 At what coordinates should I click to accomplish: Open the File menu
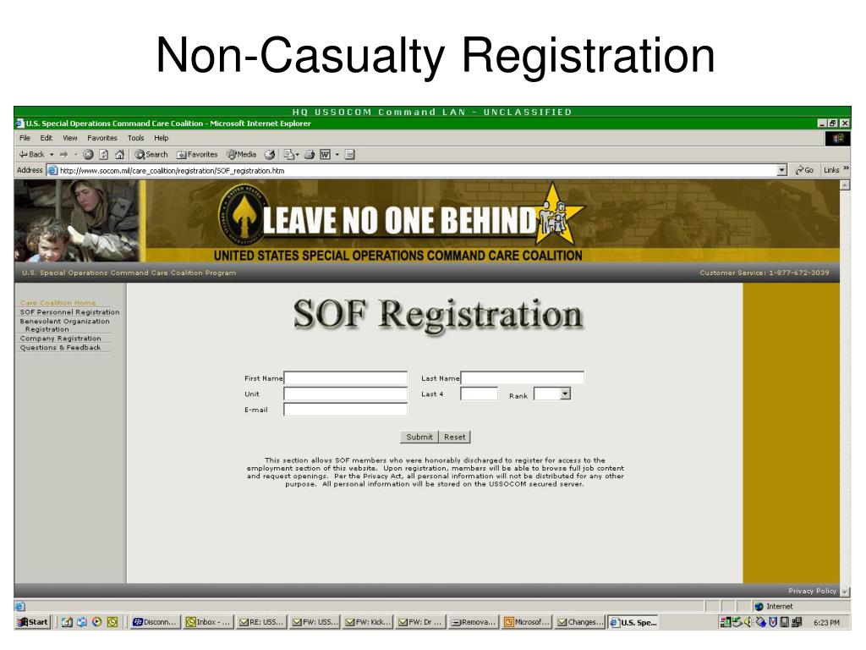(x=25, y=138)
